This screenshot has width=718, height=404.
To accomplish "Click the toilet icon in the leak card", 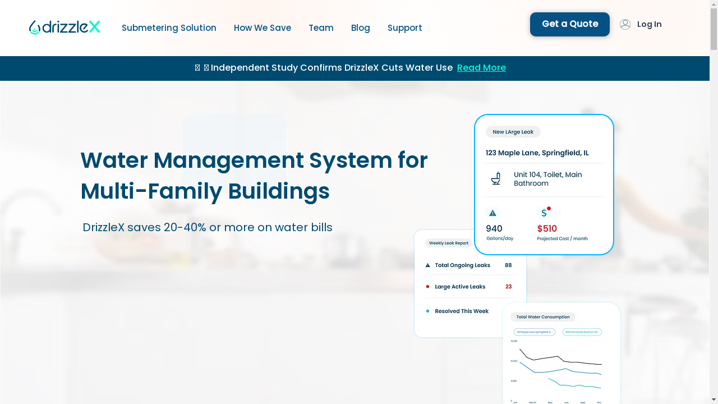I will click(x=496, y=178).
